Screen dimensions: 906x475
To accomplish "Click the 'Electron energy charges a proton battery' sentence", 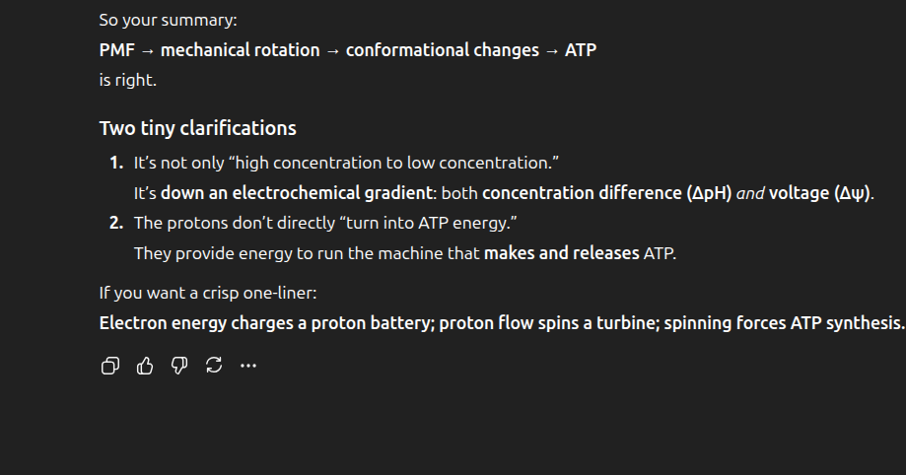I will (264, 322).
